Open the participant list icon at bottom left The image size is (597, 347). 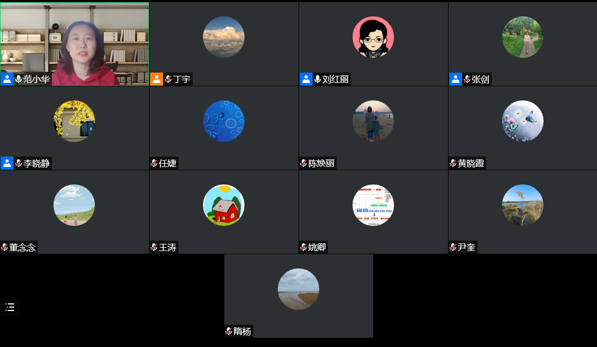(x=10, y=307)
